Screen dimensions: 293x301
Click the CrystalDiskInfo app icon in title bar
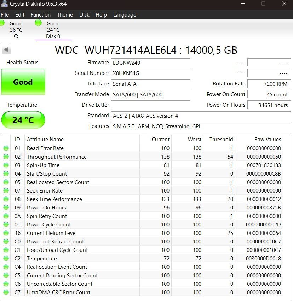click(x=3, y=4)
